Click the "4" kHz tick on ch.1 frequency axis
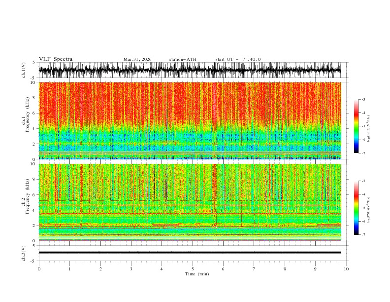The image size is (390, 302). click(x=35, y=129)
